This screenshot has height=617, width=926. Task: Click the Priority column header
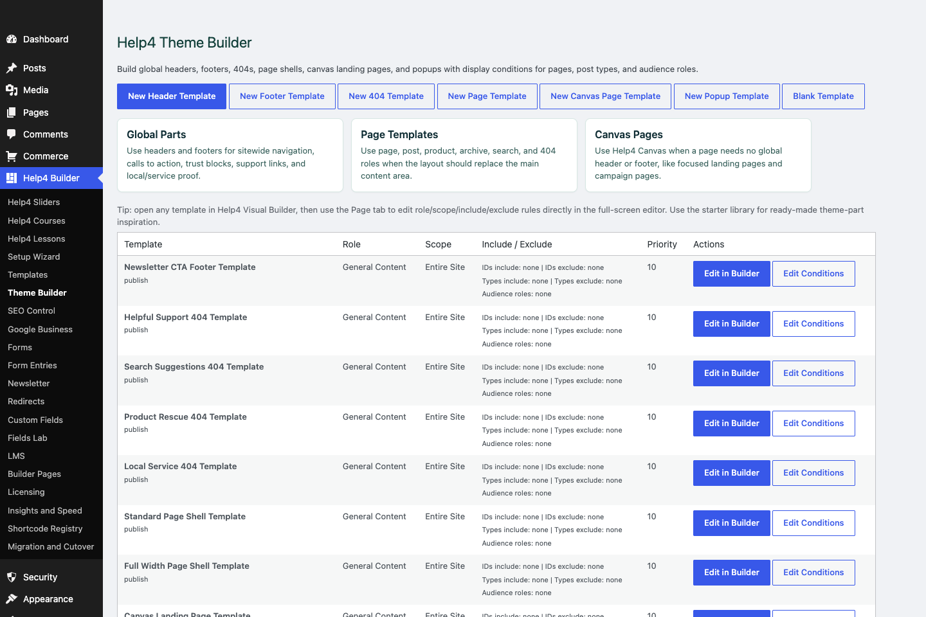(662, 244)
